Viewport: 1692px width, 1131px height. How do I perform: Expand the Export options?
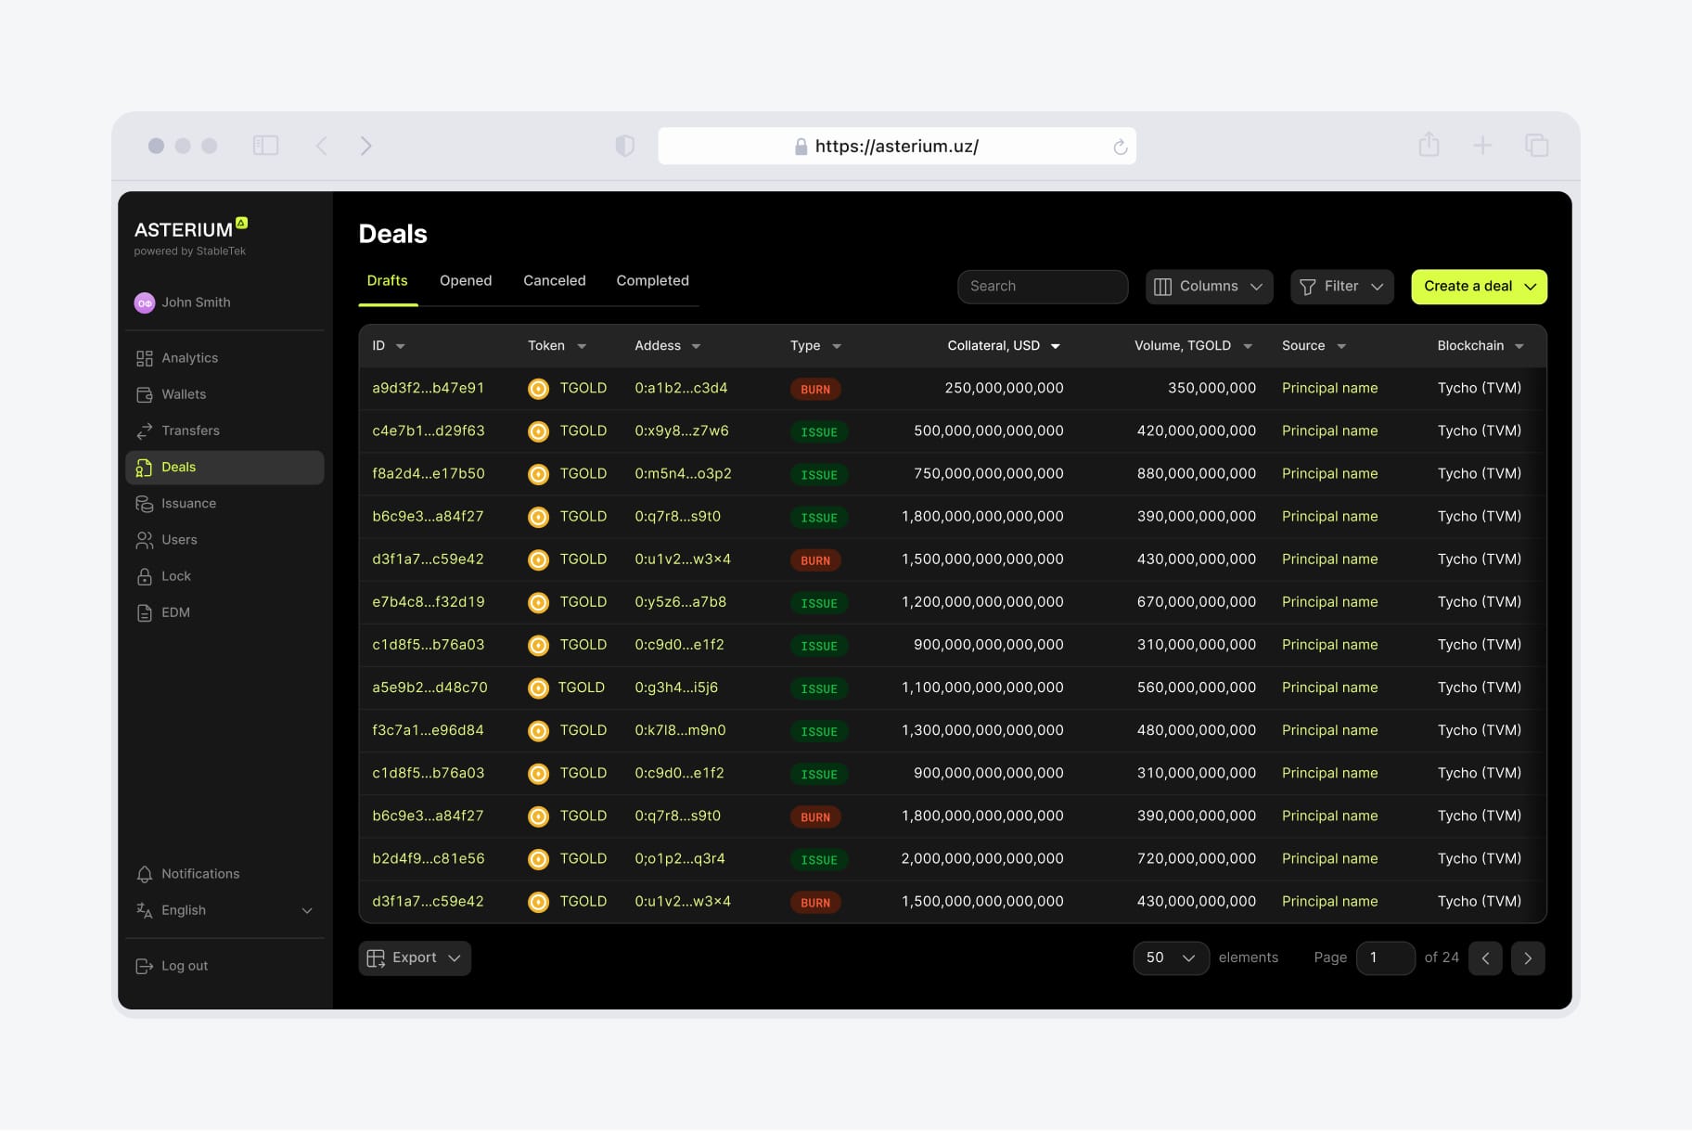[x=415, y=958]
